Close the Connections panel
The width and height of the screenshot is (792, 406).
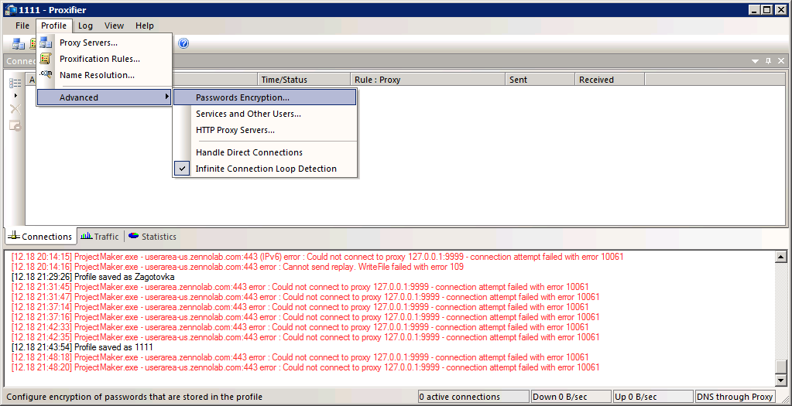(x=781, y=61)
